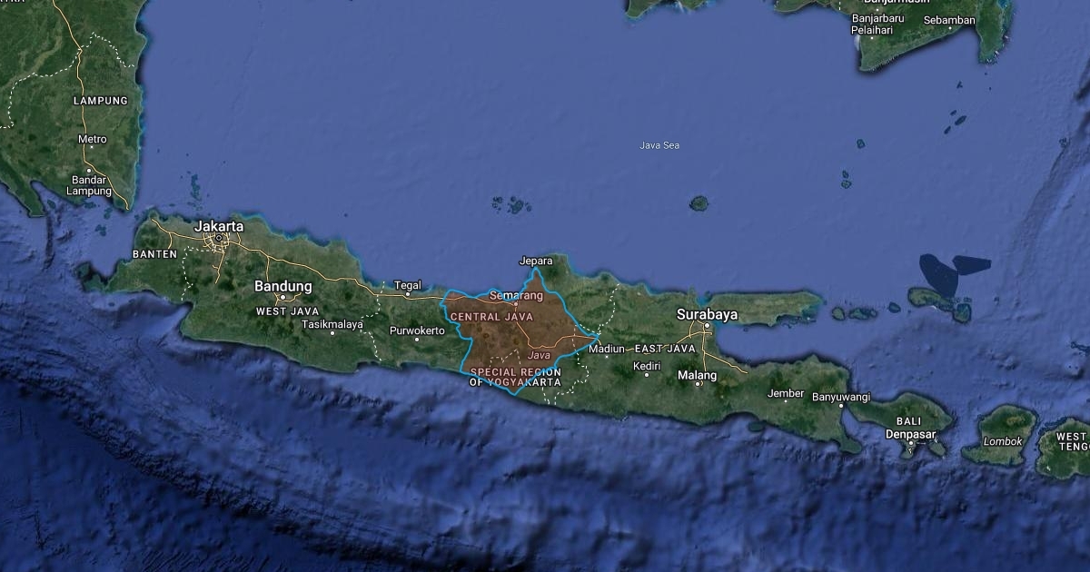The image size is (1090, 572).
Task: Click the Lampung province label
Action: 101,101
